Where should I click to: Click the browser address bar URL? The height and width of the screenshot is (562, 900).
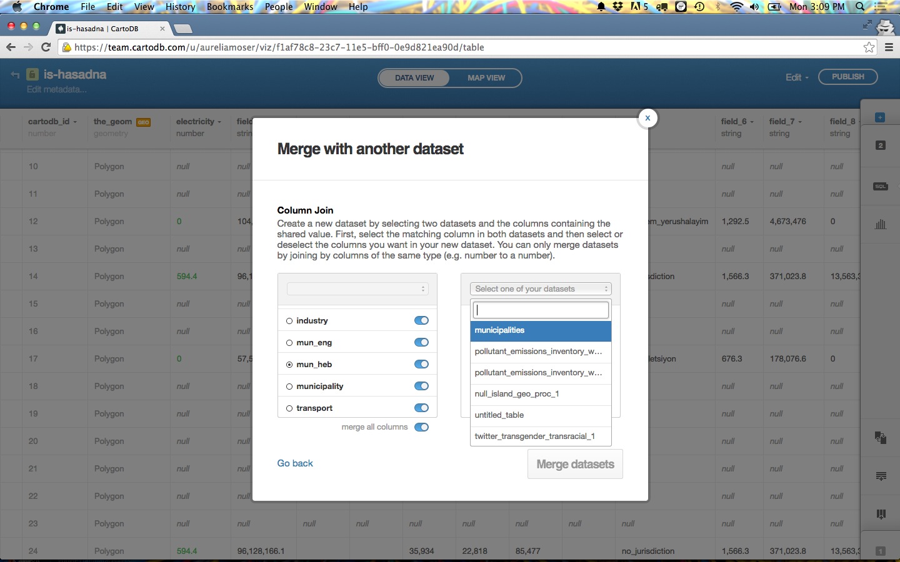coord(279,47)
